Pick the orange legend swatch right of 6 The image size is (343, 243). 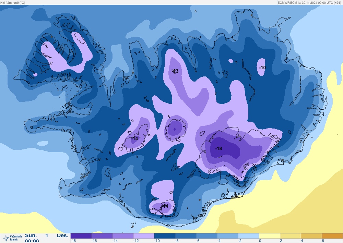point(332,236)
